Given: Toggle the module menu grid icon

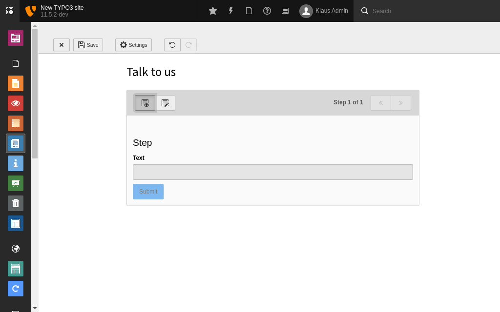Looking at the screenshot, I should [10, 11].
